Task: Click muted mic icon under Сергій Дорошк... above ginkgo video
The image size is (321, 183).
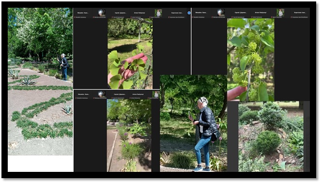Action: point(113,17)
